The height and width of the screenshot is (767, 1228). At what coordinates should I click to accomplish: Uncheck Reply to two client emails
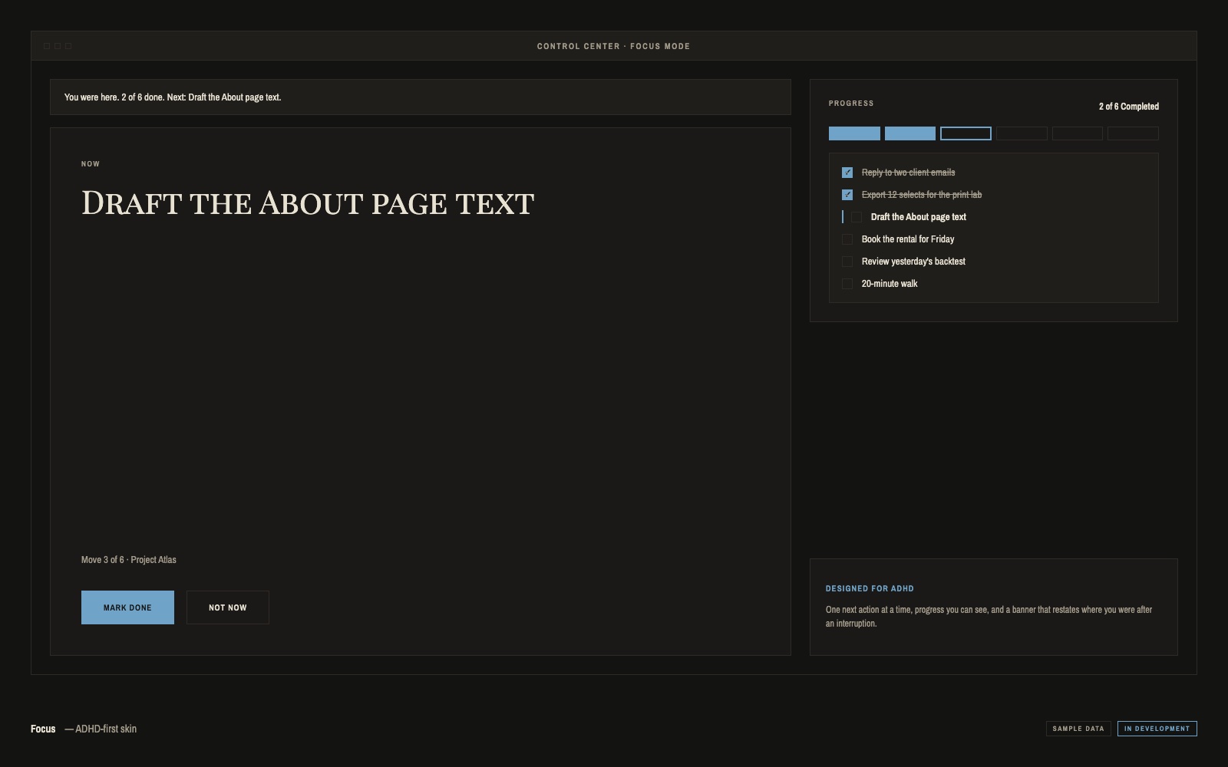[847, 173]
